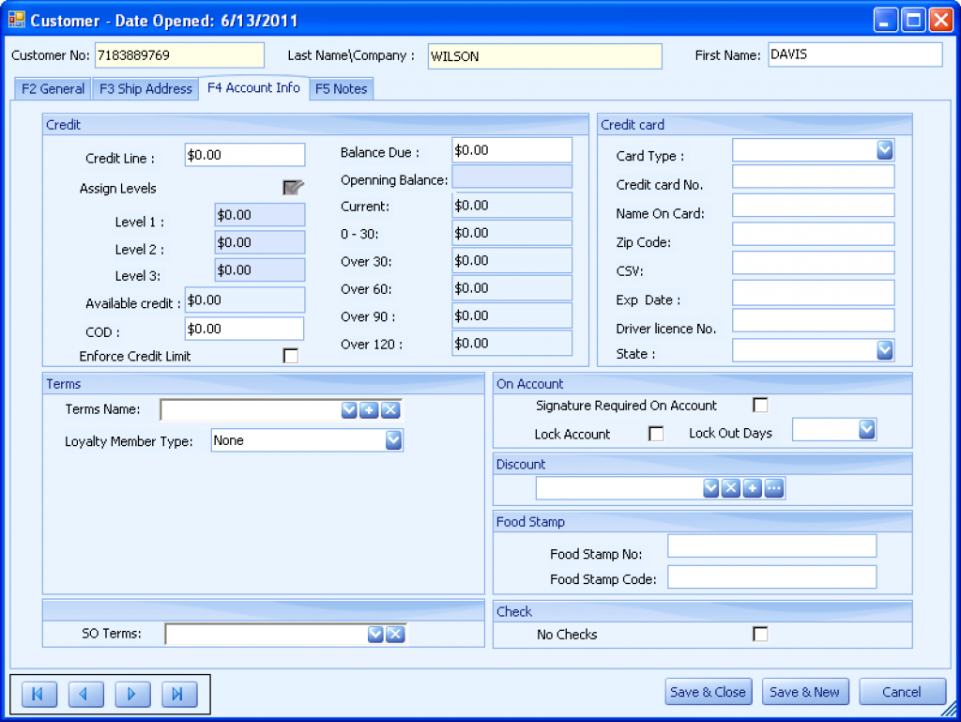This screenshot has width=961, height=722.
Task: Open the ellipsis browse icon for Discount
Action: pos(774,487)
